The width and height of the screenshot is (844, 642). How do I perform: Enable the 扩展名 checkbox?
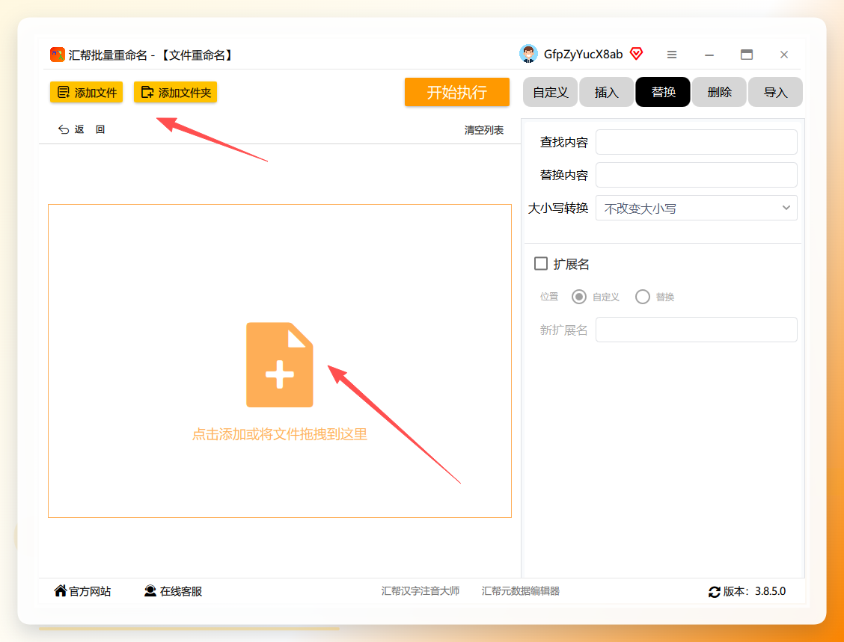coord(541,264)
